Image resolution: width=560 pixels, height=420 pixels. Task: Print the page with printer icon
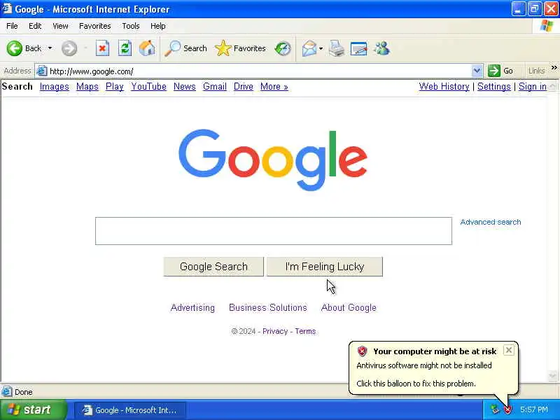tap(337, 48)
